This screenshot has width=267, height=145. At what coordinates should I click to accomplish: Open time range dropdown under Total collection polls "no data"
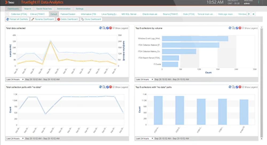[x=15, y=139]
